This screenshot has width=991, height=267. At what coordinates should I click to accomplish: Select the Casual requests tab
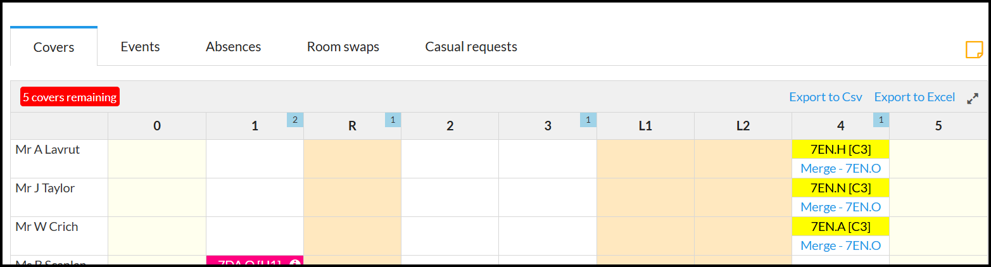470,47
